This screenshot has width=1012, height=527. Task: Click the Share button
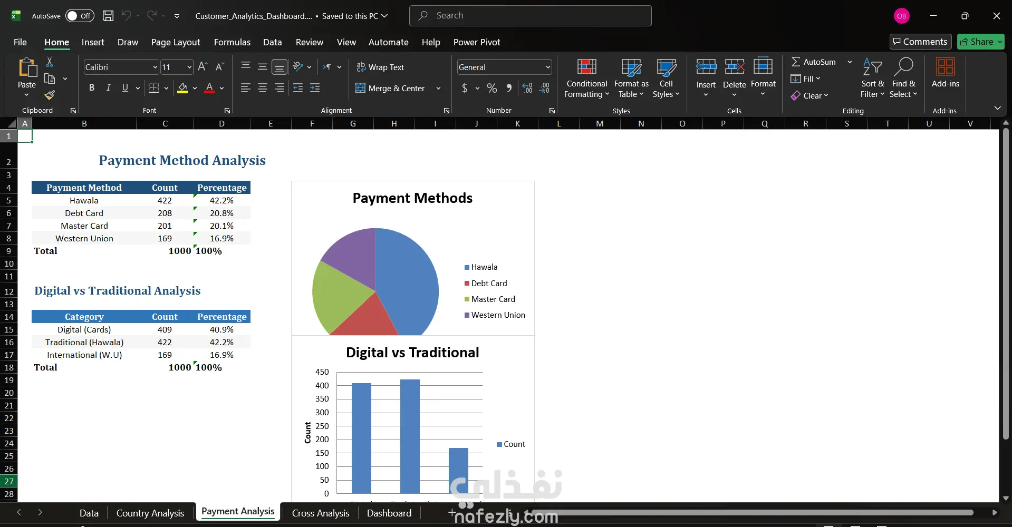(x=980, y=42)
